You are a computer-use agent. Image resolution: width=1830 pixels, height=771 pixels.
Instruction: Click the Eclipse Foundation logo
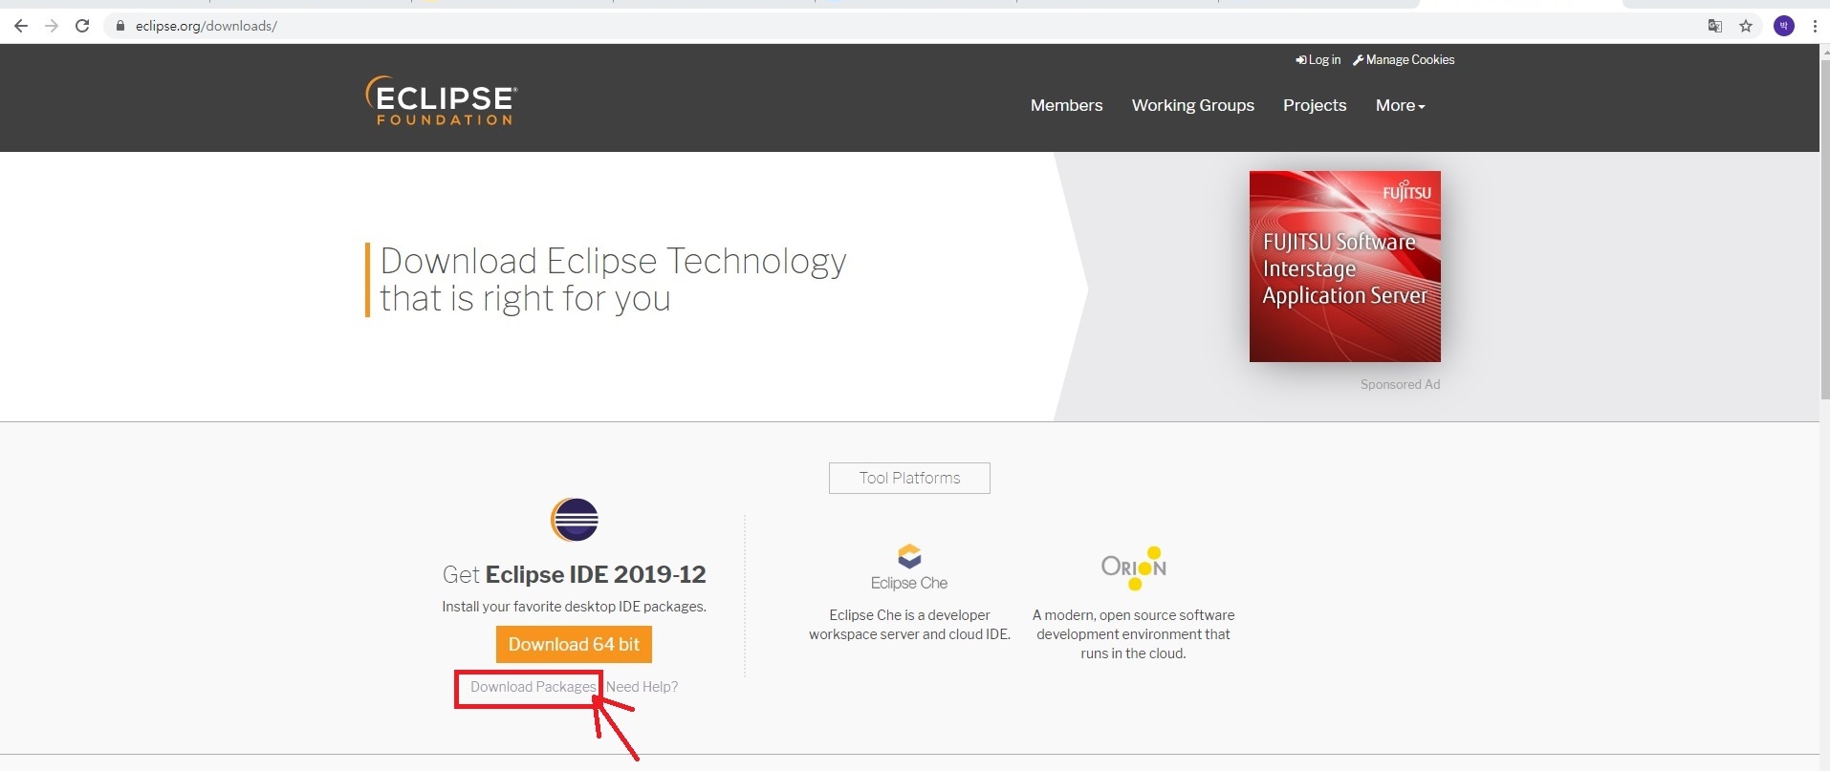point(442,100)
